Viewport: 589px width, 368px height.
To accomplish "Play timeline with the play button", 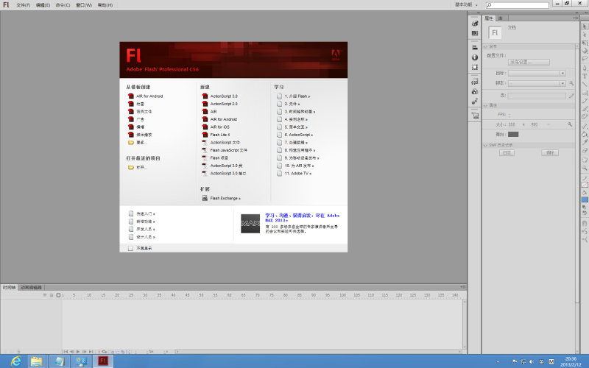I will pyautogui.click(x=78, y=352).
